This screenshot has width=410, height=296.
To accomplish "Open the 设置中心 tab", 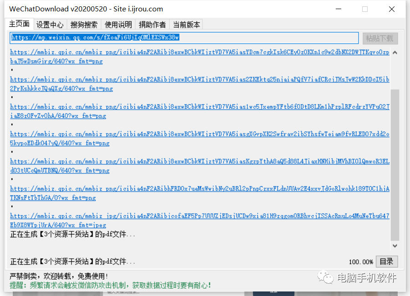I will [x=50, y=25].
